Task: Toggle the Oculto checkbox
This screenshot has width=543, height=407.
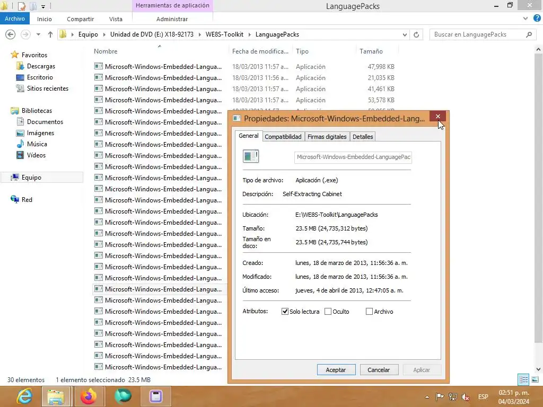Action: (x=328, y=312)
